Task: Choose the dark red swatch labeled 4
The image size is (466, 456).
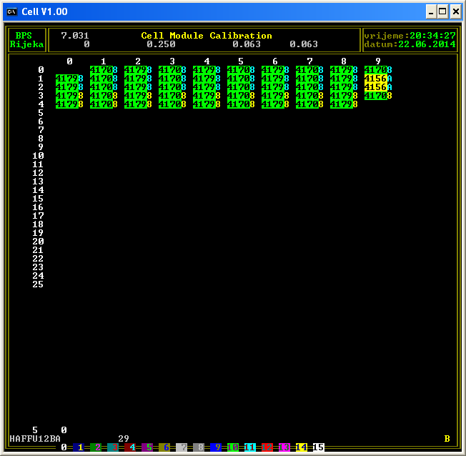Action: (132, 447)
